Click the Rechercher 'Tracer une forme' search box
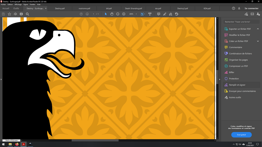 (241, 22)
